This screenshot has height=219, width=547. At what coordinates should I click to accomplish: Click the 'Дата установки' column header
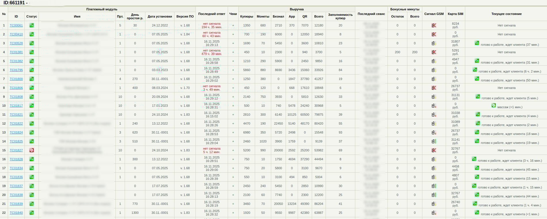pos(160,16)
